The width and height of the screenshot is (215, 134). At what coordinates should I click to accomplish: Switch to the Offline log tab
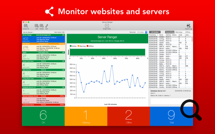188,32
